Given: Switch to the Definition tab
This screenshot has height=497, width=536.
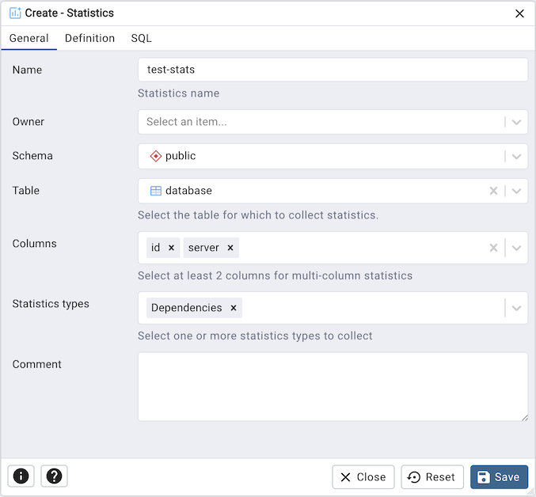Looking at the screenshot, I should coord(89,38).
